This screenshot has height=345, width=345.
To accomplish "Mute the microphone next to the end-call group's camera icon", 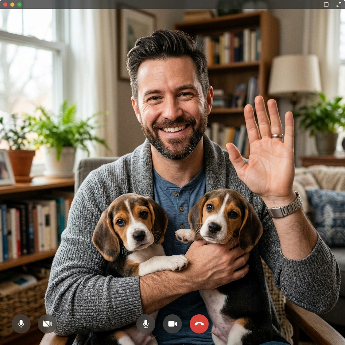I will point(146,324).
